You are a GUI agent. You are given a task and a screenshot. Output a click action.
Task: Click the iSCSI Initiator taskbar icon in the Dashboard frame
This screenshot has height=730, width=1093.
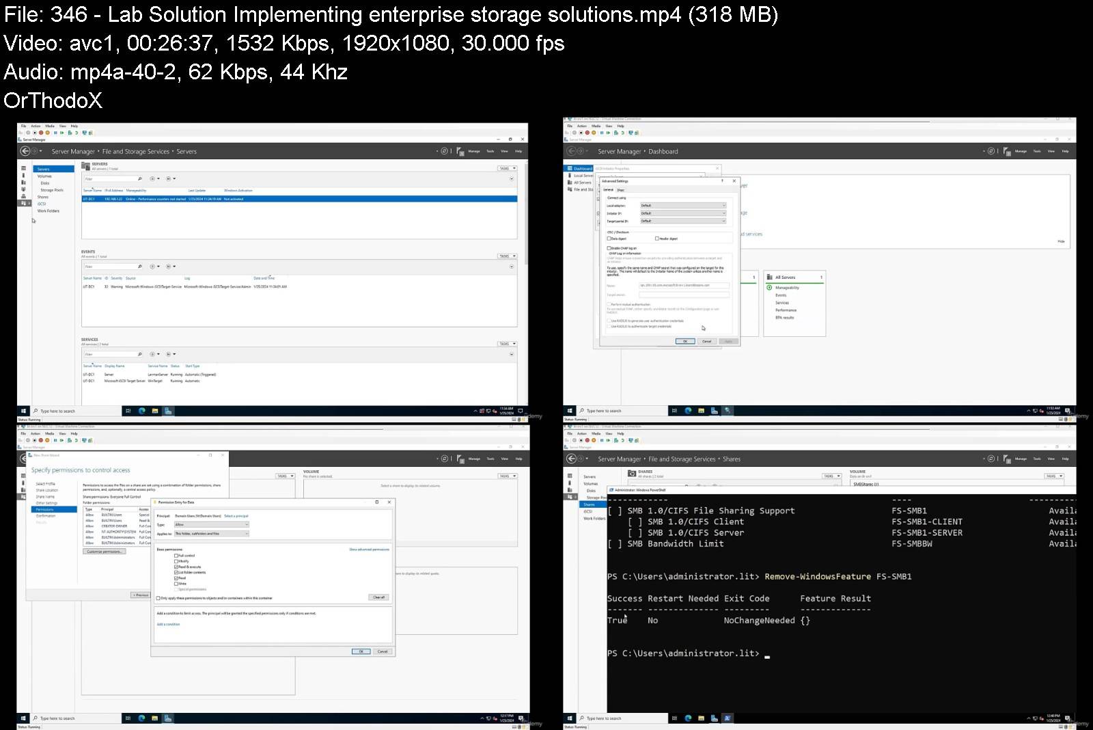coord(728,411)
